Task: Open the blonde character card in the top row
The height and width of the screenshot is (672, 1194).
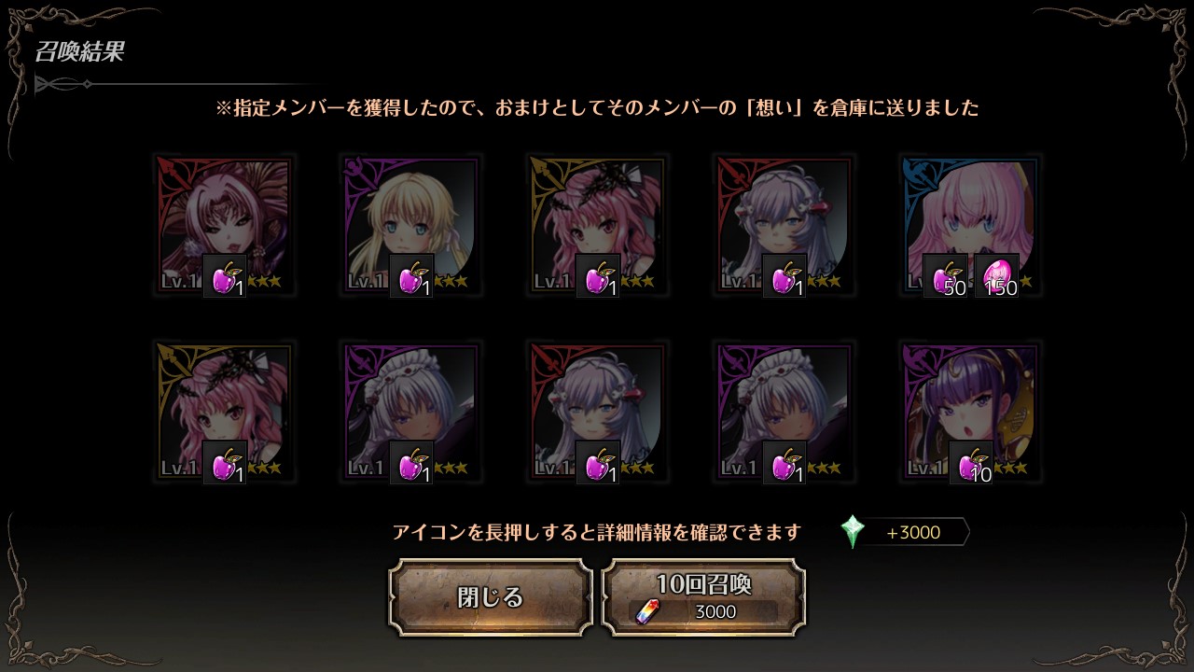Action: coord(410,226)
